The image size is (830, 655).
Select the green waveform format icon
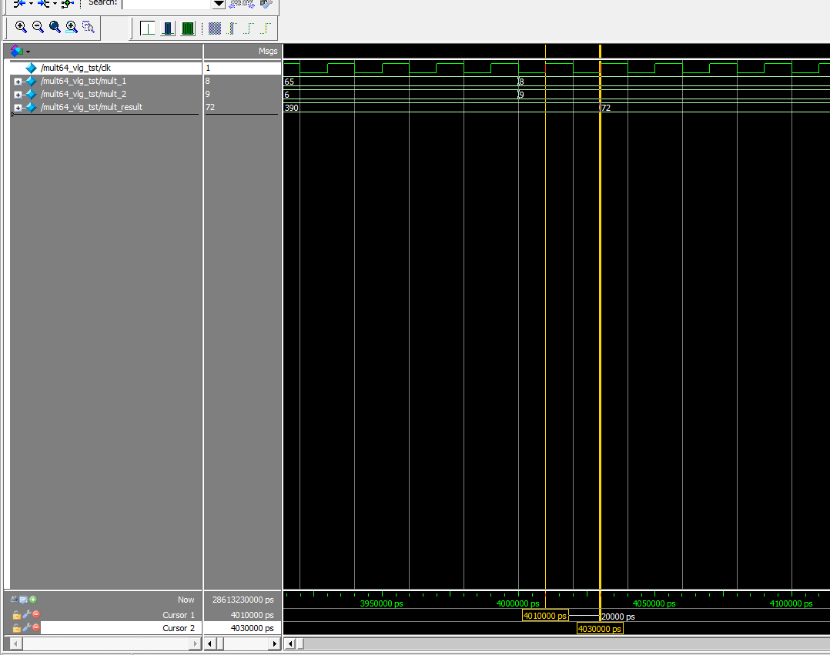188,28
